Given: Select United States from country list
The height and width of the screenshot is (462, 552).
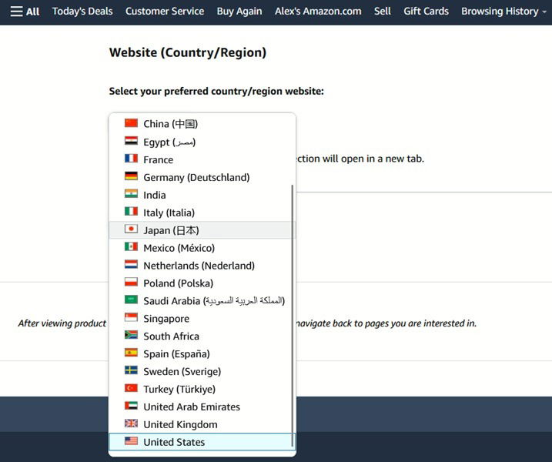Looking at the screenshot, I should (174, 442).
